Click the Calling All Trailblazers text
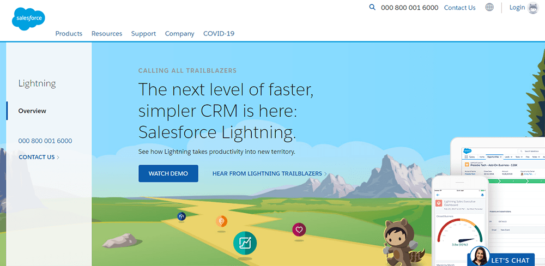The height and width of the screenshot is (266, 545). tap(187, 70)
